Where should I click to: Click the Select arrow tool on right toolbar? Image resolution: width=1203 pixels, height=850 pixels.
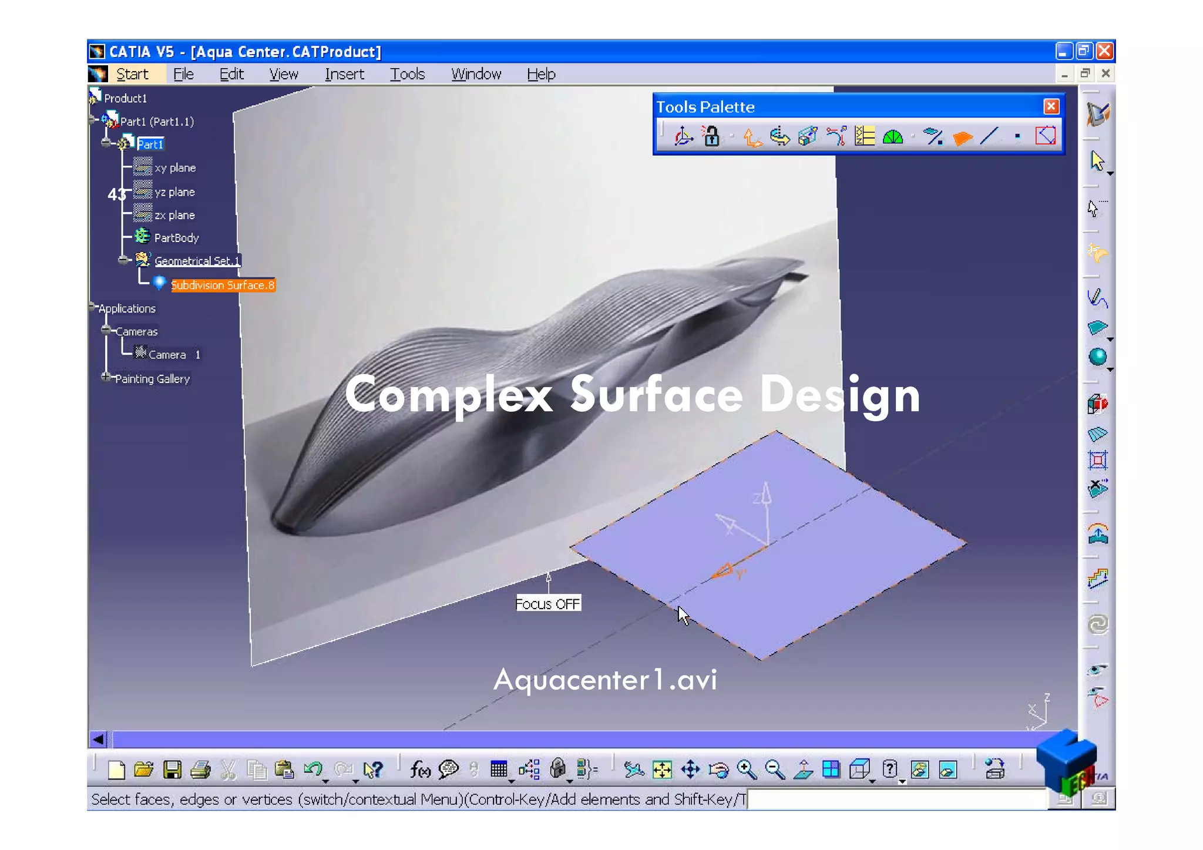click(1096, 160)
